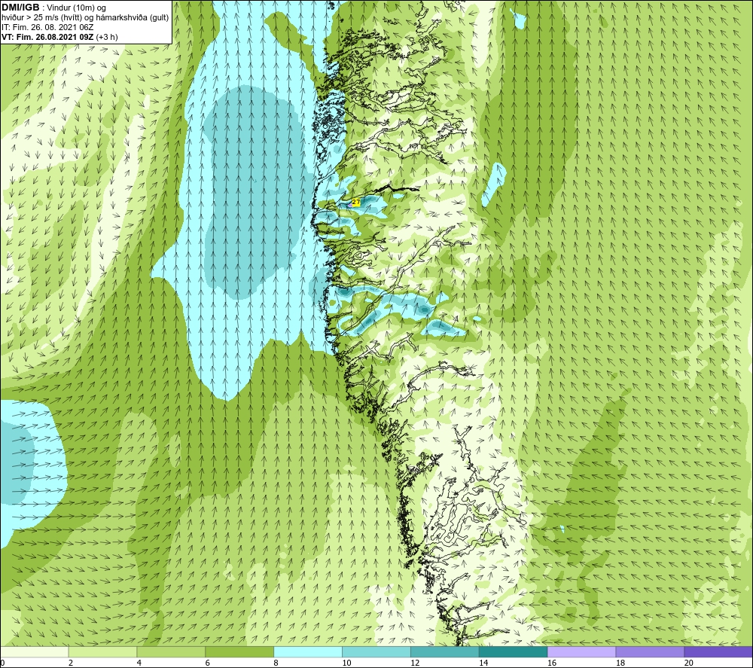Click the legend swatch for 0–2 m/s

coord(35,651)
